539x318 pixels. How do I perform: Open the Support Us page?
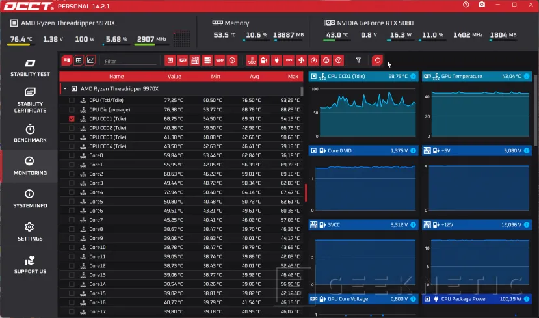coord(30,265)
